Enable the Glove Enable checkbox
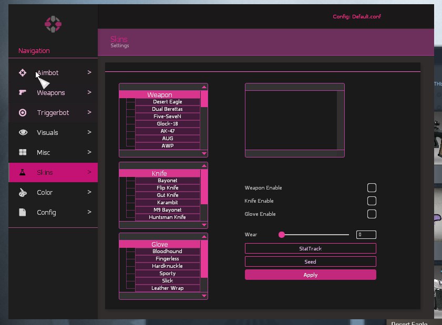 coord(372,214)
